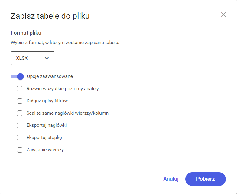Close the Zapisz tabelę do pliku dialog
Viewport: 237px width, 194px height.
coord(223,14)
